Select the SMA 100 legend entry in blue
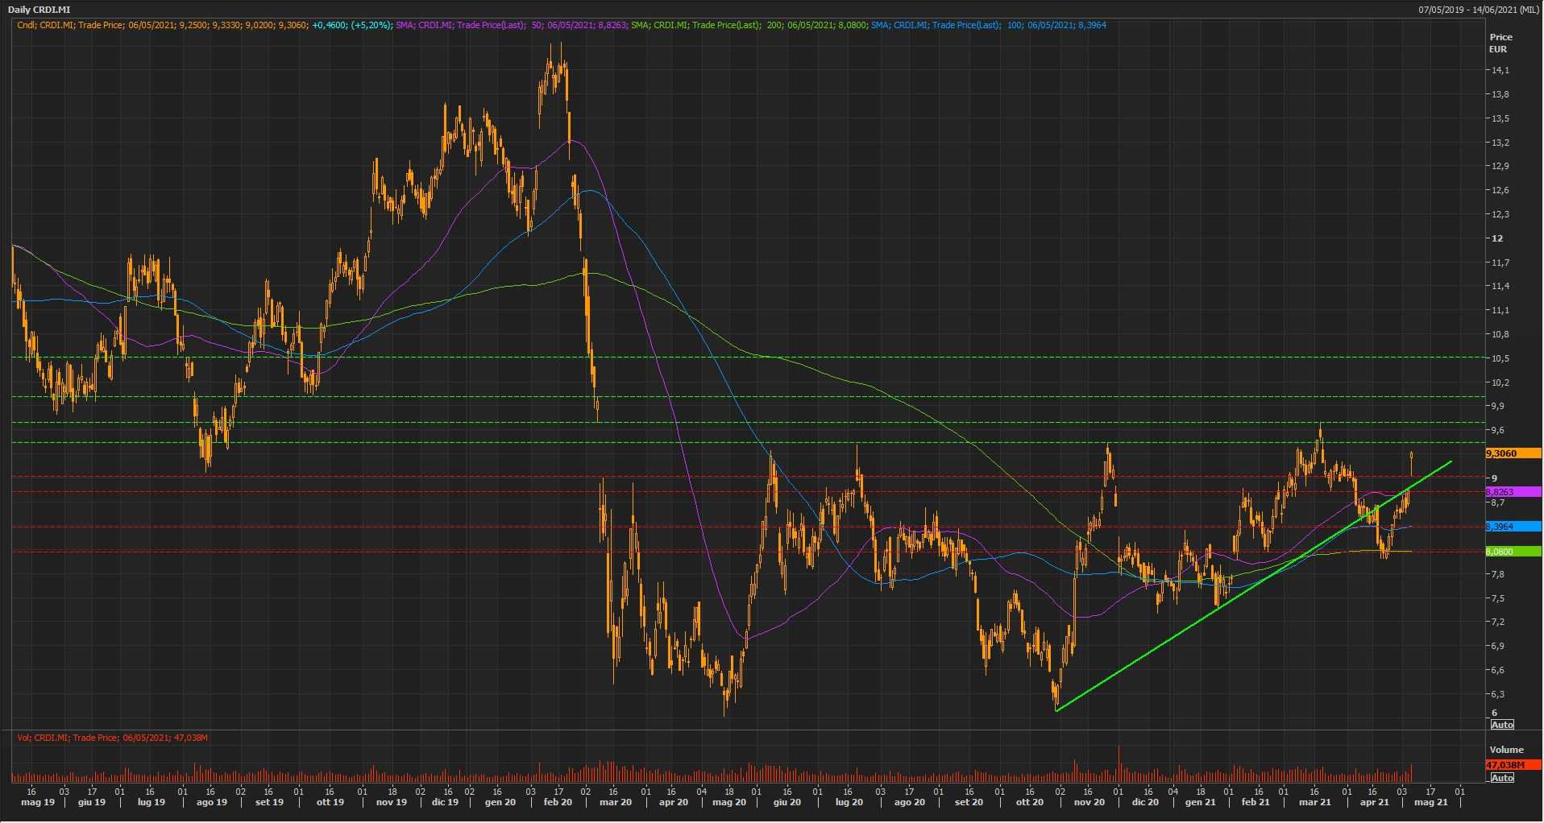The width and height of the screenshot is (1544, 823). pos(988,25)
